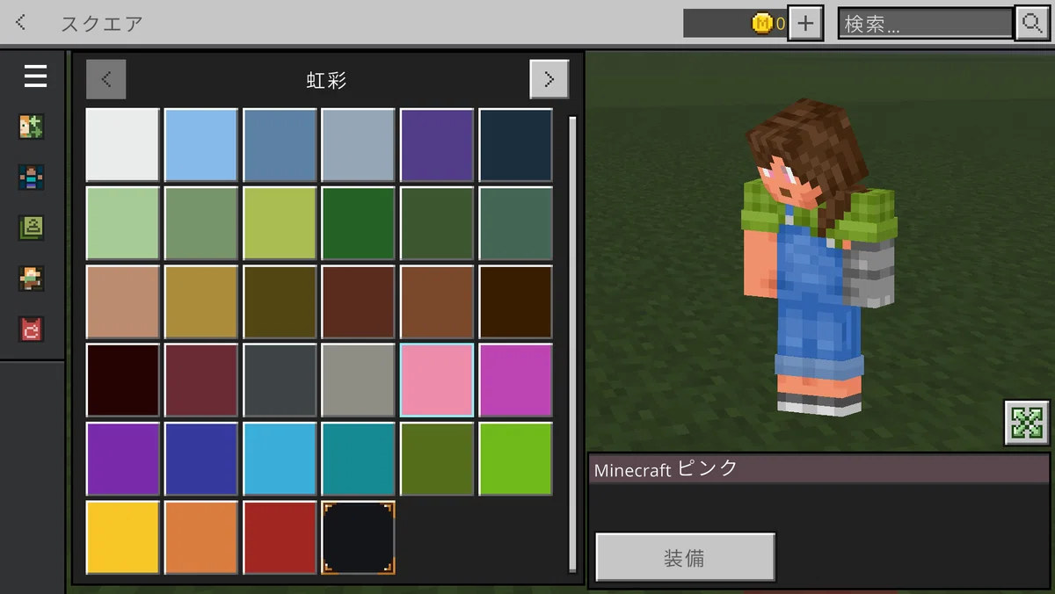Screen dimensions: 1055x594
Task: Select the highlighted pink swatch
Action: point(437,380)
